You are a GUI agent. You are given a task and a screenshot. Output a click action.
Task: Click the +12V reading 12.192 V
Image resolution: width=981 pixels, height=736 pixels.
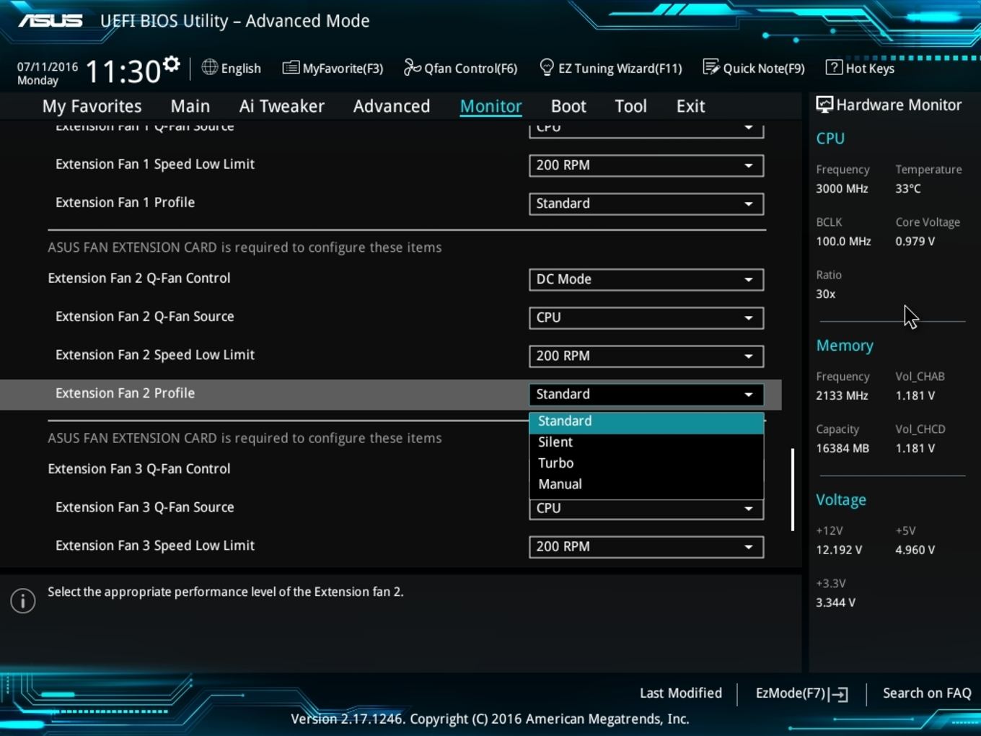coord(839,551)
